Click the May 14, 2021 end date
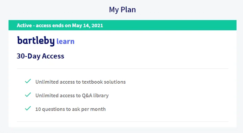The width and height of the screenshot is (243, 133). [x=88, y=26]
